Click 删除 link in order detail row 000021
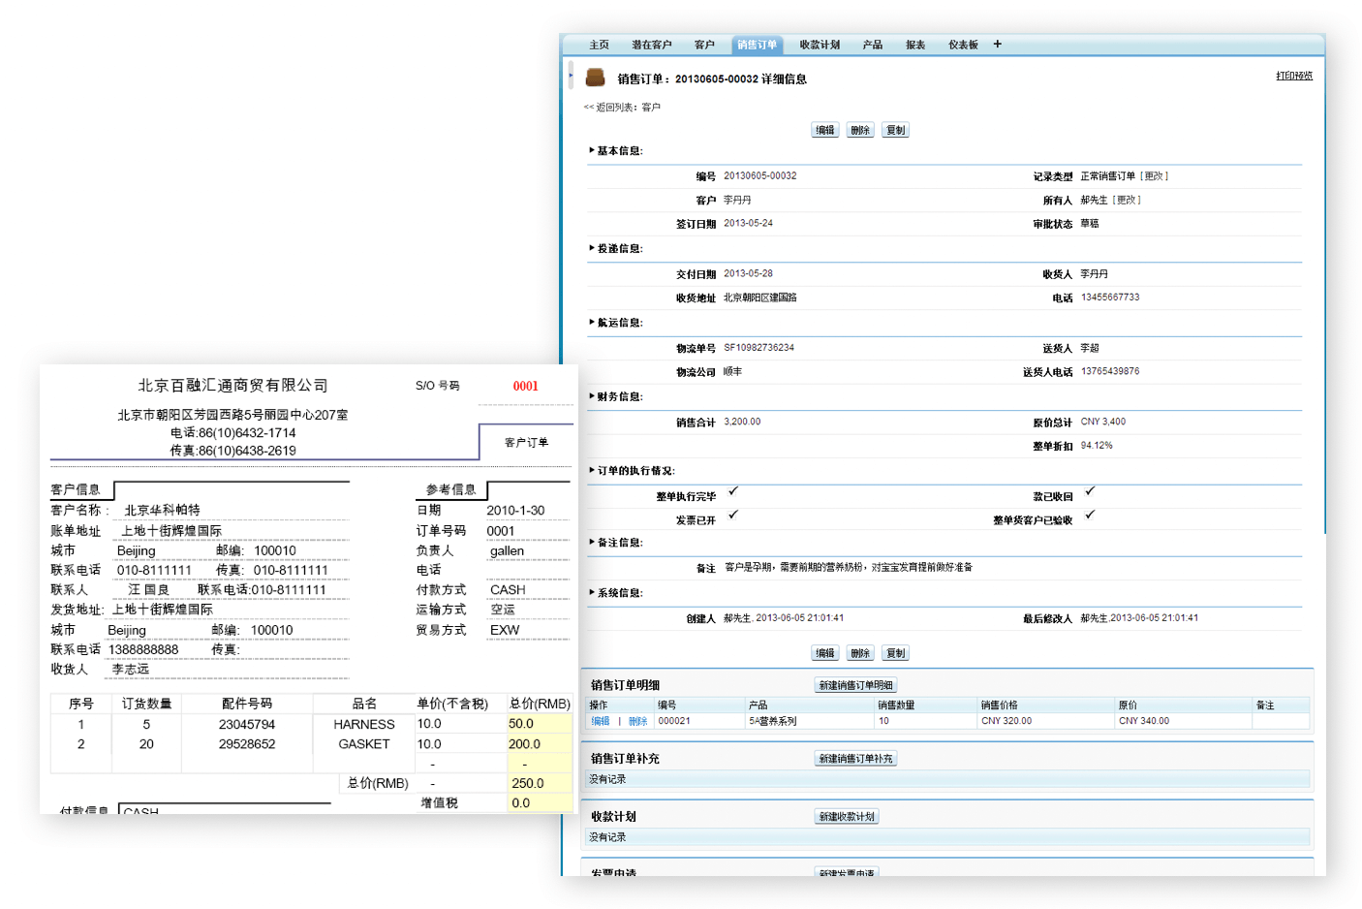Image resolution: width=1362 pixels, height=909 pixels. (x=637, y=721)
